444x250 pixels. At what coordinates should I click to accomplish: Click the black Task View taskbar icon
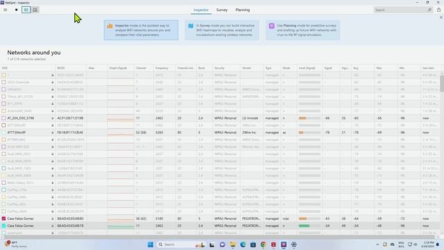coord(212,244)
